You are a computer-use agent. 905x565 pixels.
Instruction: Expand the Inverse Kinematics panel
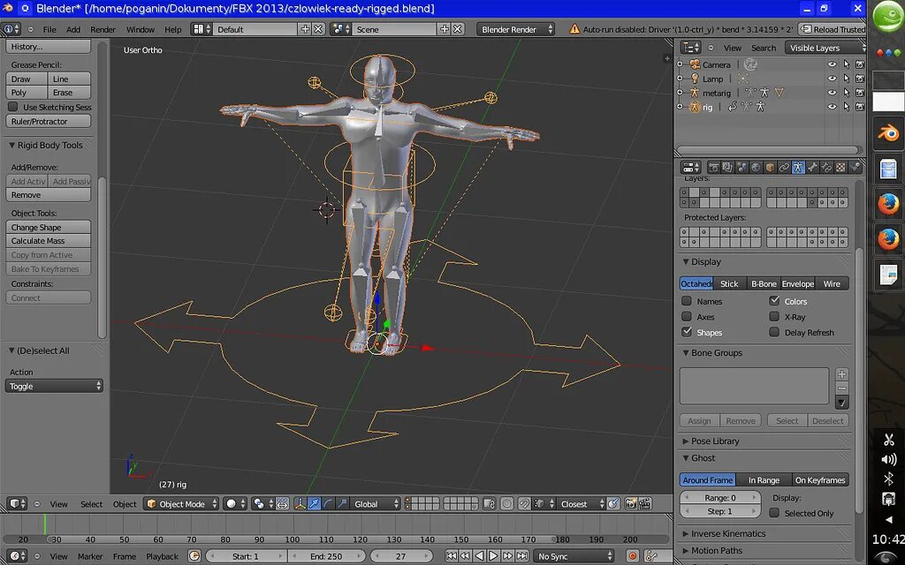[x=728, y=533]
